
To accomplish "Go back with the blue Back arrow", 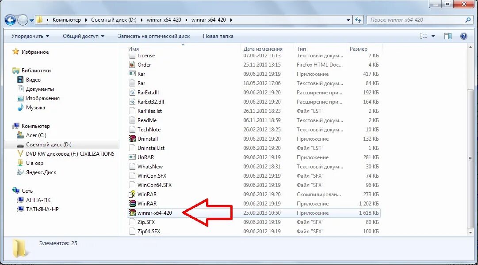I will click(10, 20).
